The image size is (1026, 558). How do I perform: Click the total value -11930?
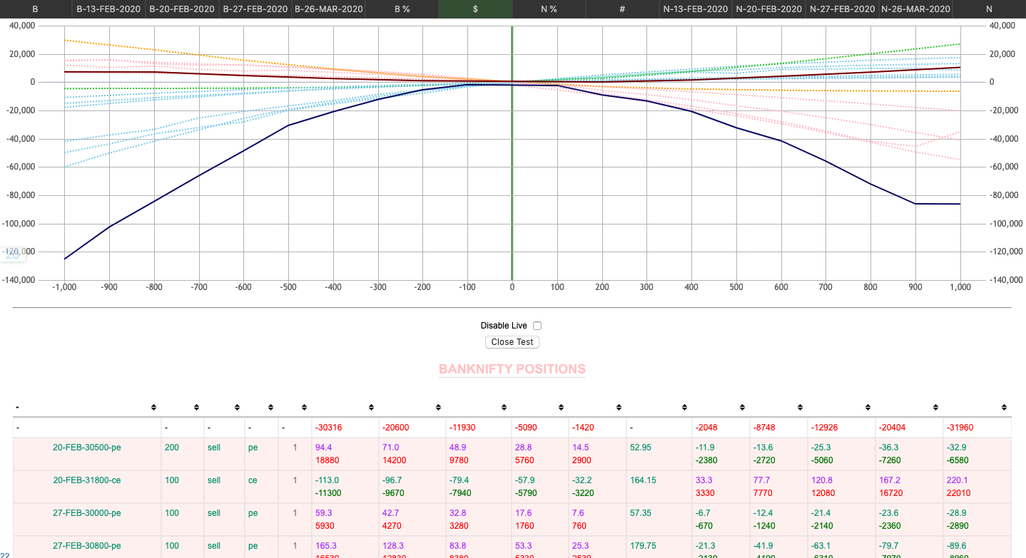coord(464,428)
